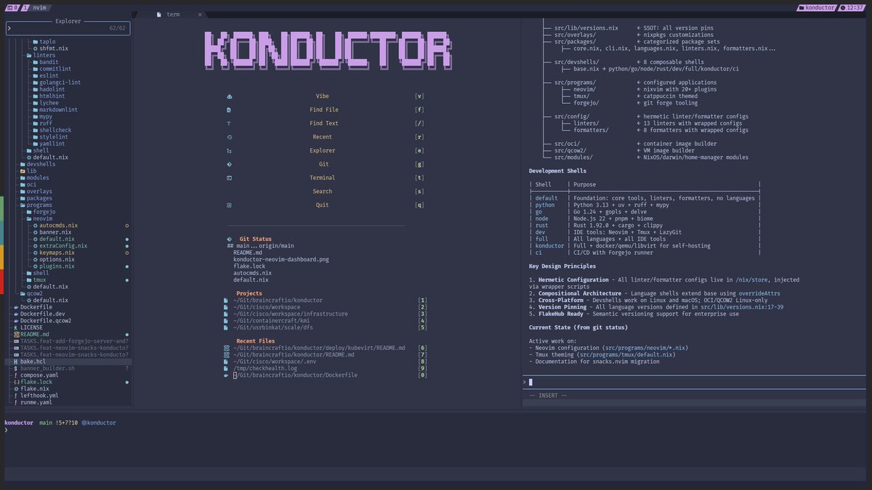Screen dimensions: 872x490
Task: Click the Recent clock icon
Action: [230, 137]
